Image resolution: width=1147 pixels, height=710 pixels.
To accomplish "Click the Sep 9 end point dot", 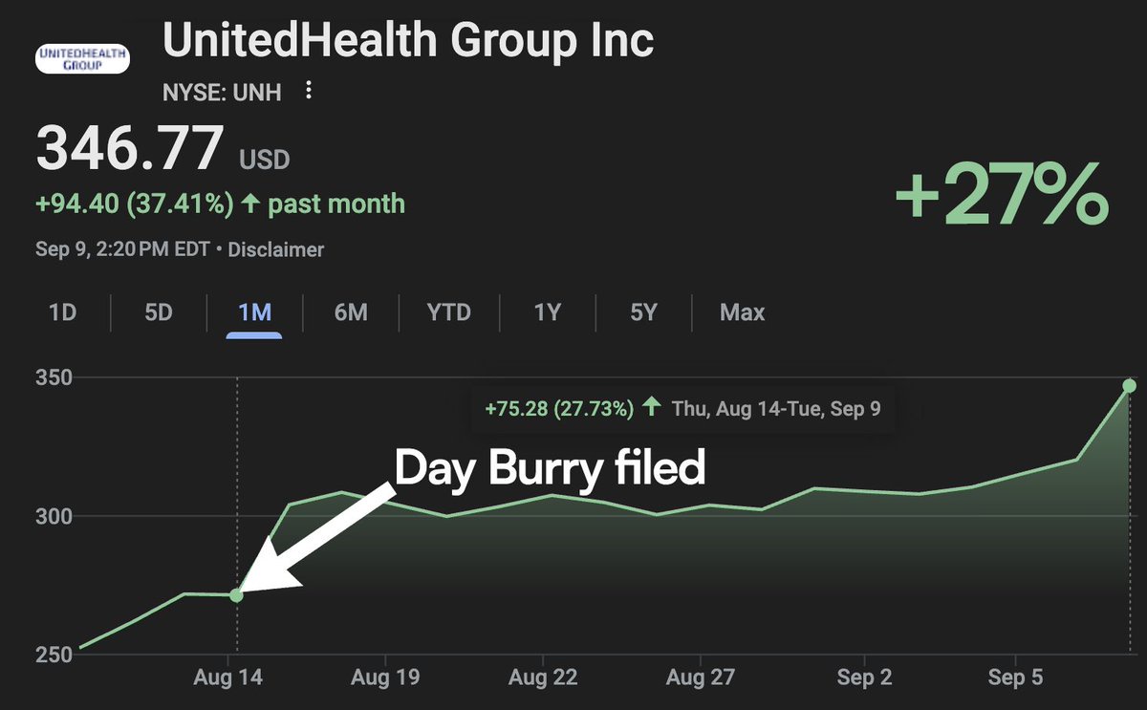I will point(1129,385).
